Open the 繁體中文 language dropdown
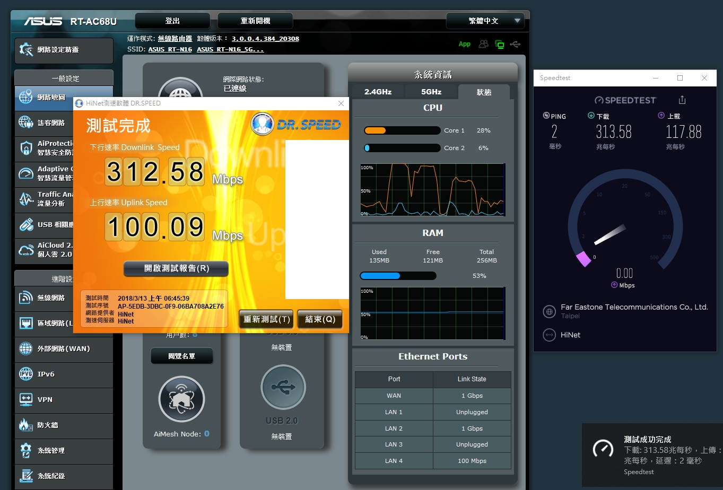 pos(485,21)
